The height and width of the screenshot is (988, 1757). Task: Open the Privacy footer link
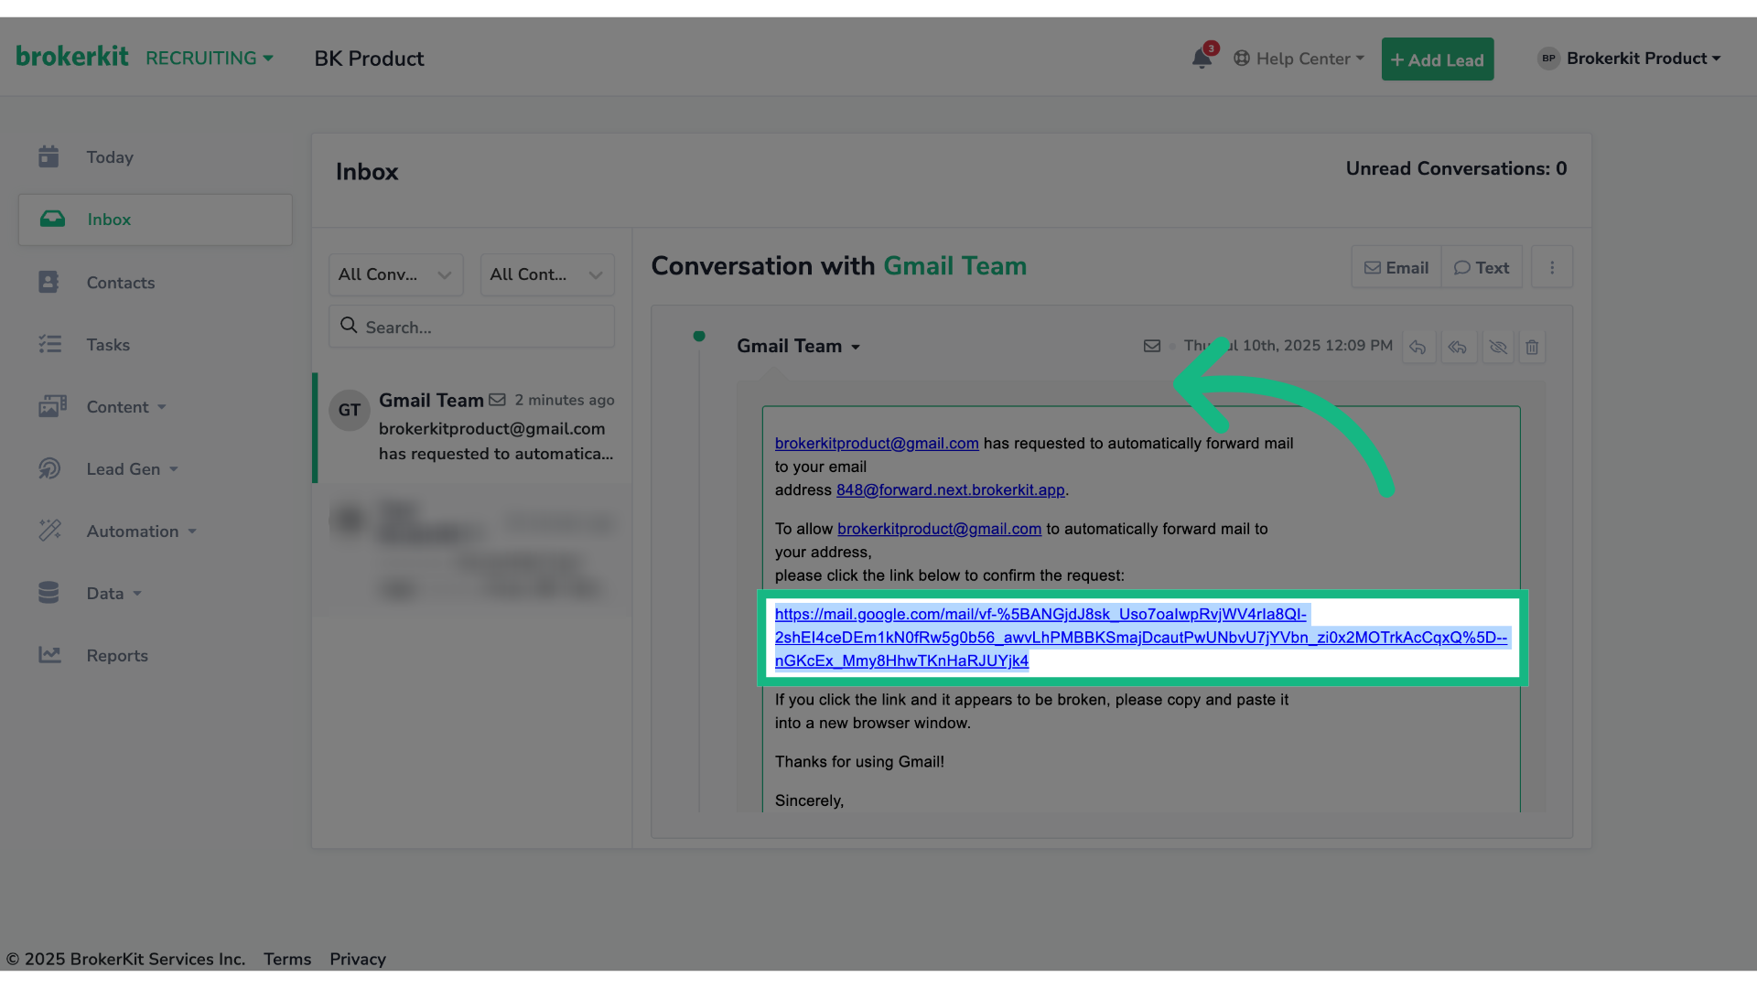(x=358, y=960)
